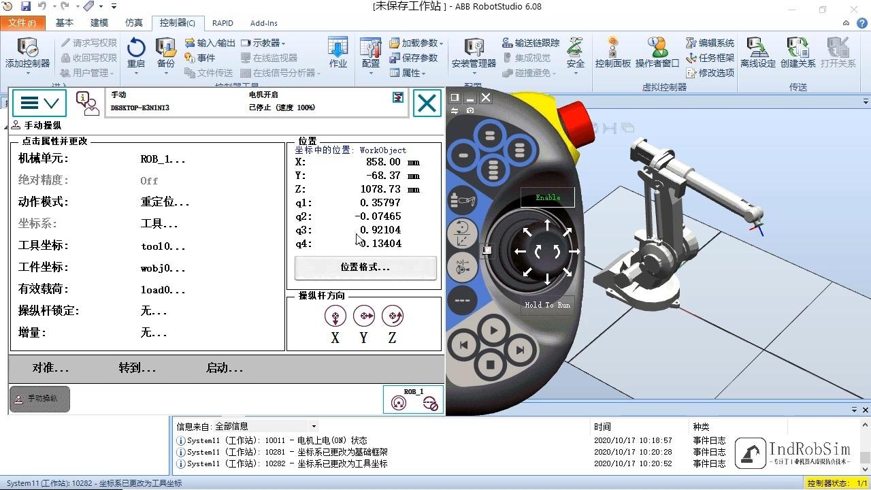The width and height of the screenshot is (871, 490).
Task: Toggle reorient/linear motion mode hard button
Action: [x=462, y=233]
